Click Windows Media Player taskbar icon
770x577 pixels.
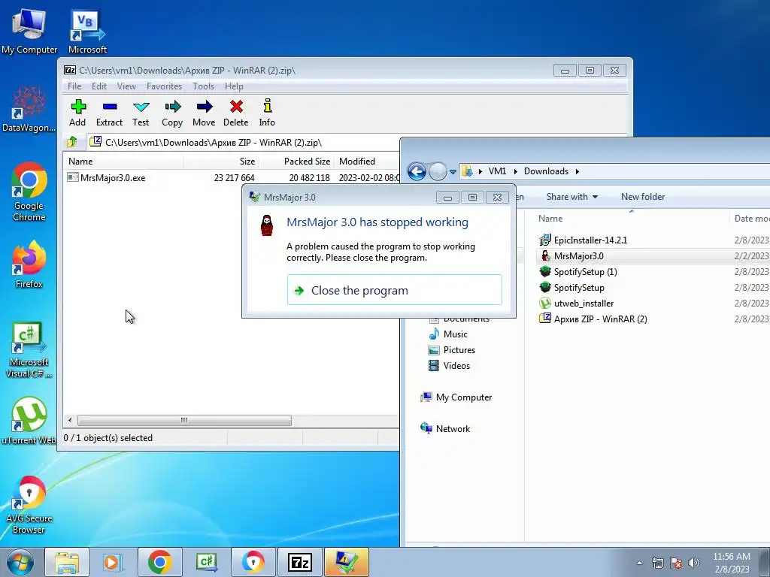point(113,562)
